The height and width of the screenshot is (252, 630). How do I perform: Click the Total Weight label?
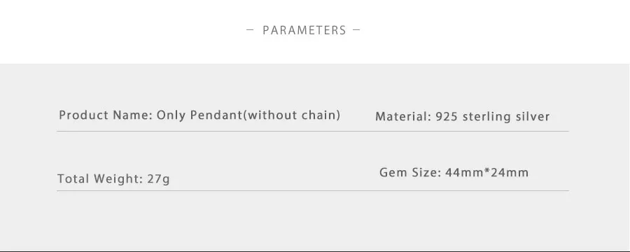click(x=100, y=178)
